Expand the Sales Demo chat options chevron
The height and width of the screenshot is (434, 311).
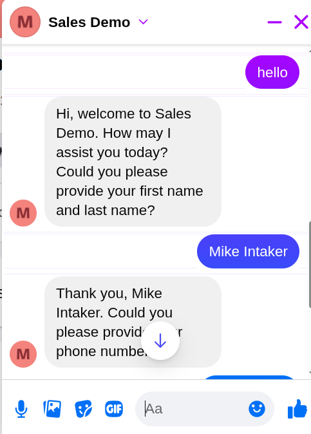[143, 22]
